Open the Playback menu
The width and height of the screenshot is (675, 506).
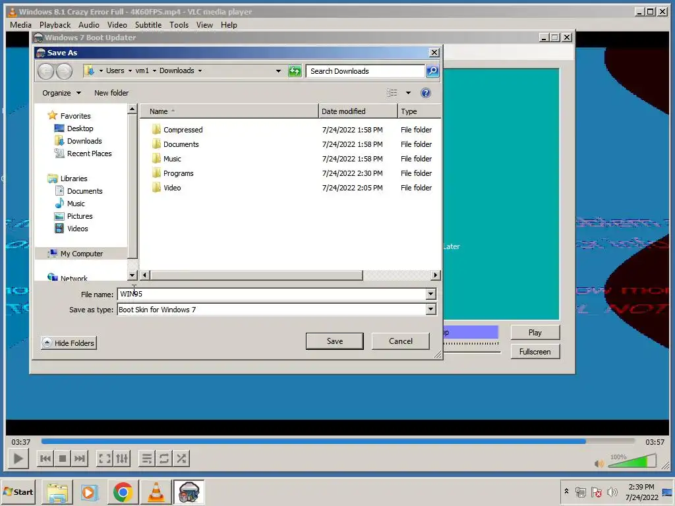coord(55,25)
